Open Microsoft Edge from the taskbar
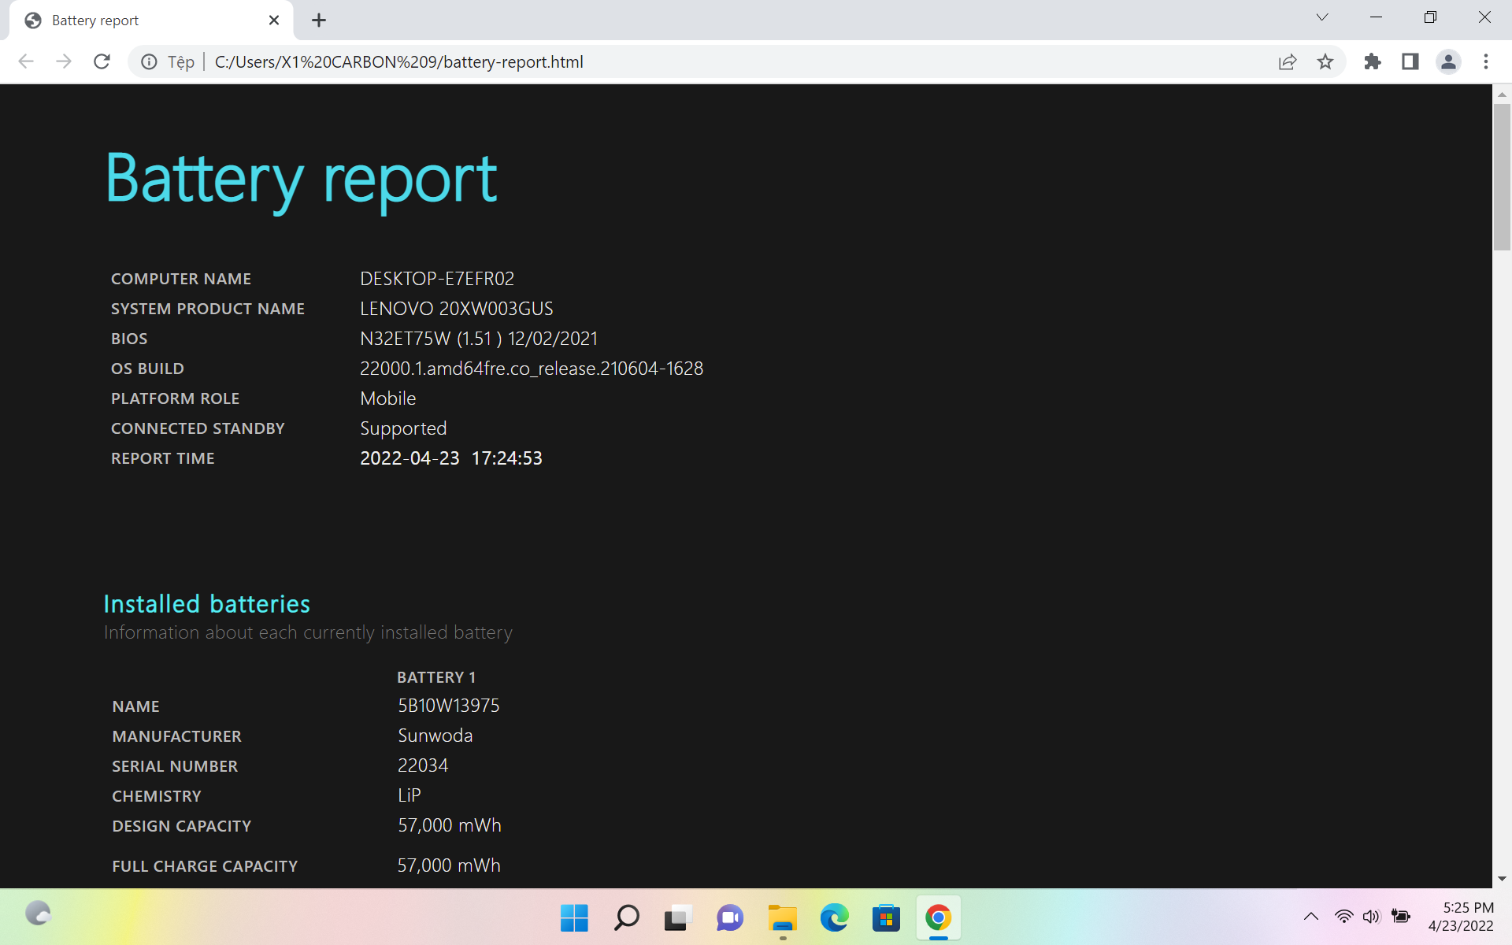This screenshot has width=1512, height=945. point(834,917)
